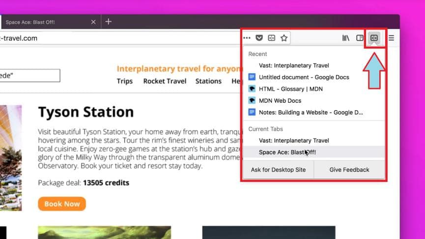The height and width of the screenshot is (239, 425).
Task: Click the website search input box
Action: point(30,75)
